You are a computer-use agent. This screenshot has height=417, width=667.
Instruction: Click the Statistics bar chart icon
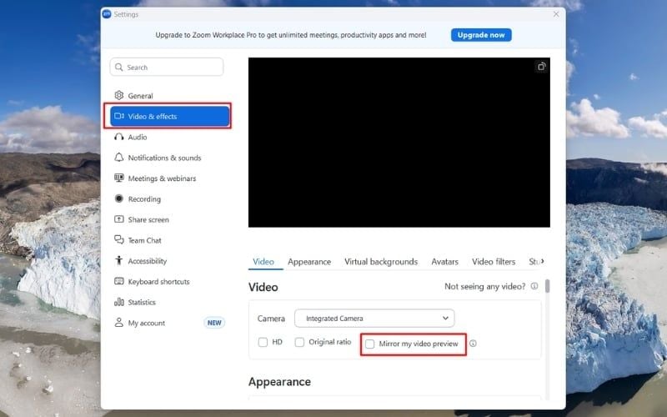coord(119,302)
